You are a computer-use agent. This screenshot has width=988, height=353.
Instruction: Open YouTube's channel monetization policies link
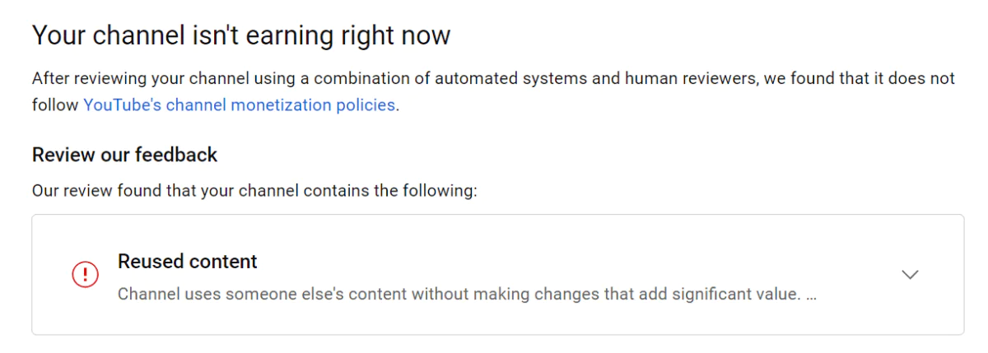pos(239,105)
